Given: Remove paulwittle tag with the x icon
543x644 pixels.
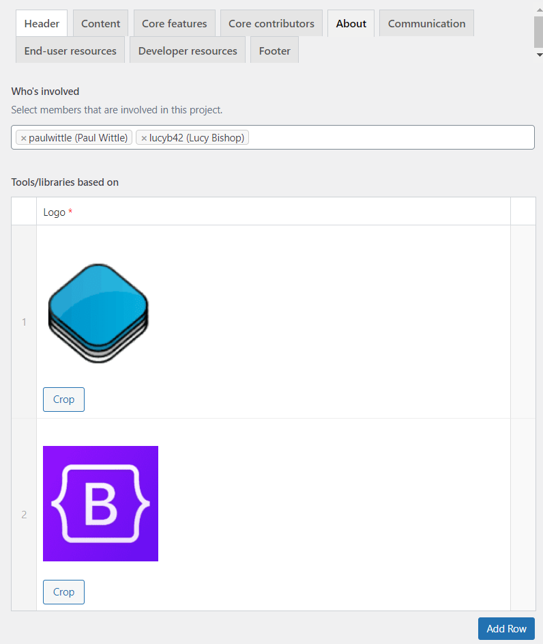Looking at the screenshot, I should click(x=24, y=138).
